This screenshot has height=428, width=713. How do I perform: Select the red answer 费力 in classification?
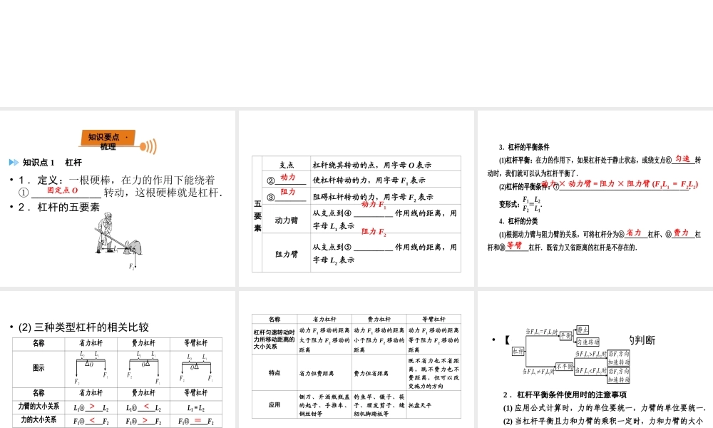pos(681,233)
